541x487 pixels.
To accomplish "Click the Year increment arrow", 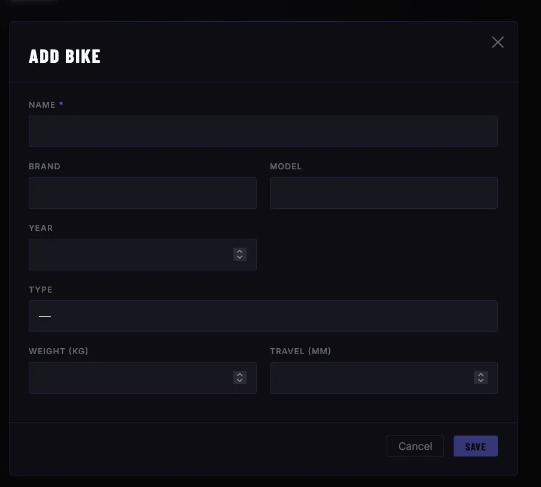I will (239, 251).
